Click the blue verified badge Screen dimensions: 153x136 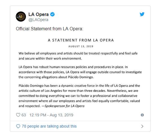(x=52, y=14)
